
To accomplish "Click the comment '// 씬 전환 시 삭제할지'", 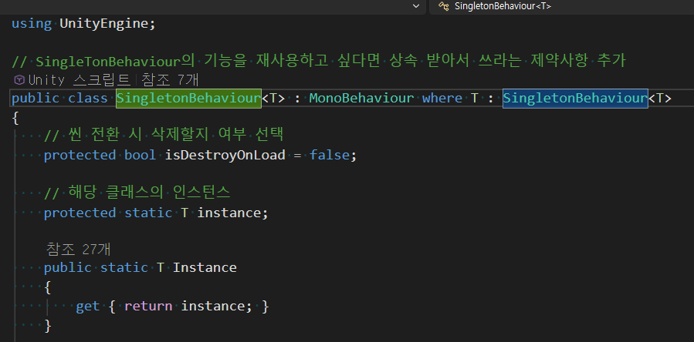I will 163,135.
